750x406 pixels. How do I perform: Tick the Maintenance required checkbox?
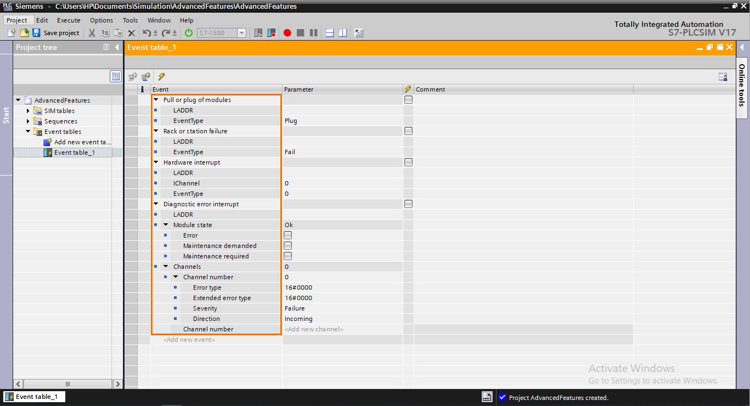pyautogui.click(x=287, y=256)
